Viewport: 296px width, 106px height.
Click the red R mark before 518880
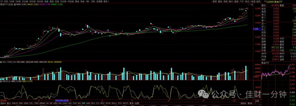click(x=265, y=1)
